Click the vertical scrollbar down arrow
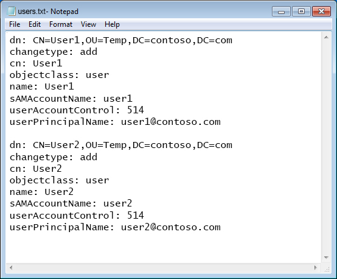This screenshot has width=337, height=279. coord(326,258)
